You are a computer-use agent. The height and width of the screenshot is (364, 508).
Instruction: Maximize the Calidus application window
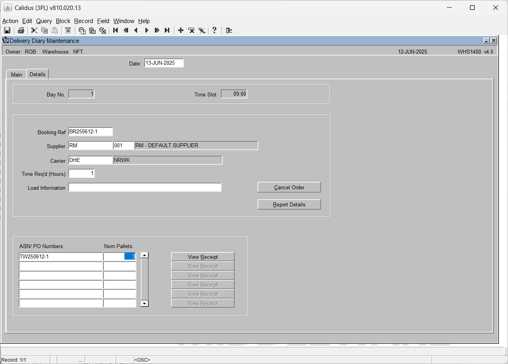tap(472, 8)
